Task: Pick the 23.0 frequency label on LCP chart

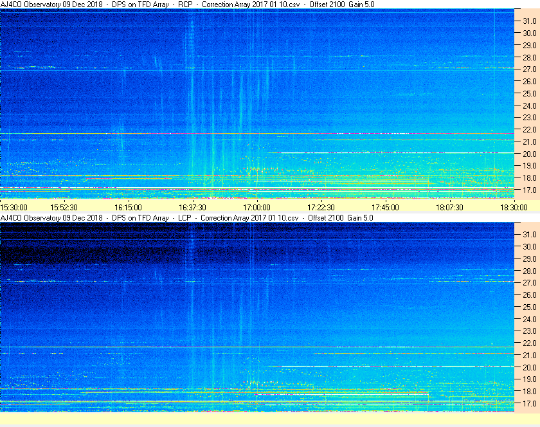Action: point(530,331)
